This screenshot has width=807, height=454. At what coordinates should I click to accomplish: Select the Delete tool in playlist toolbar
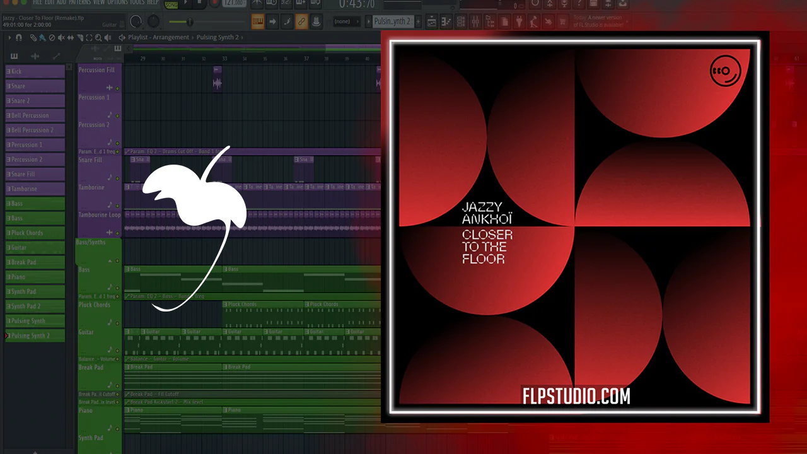click(x=52, y=38)
